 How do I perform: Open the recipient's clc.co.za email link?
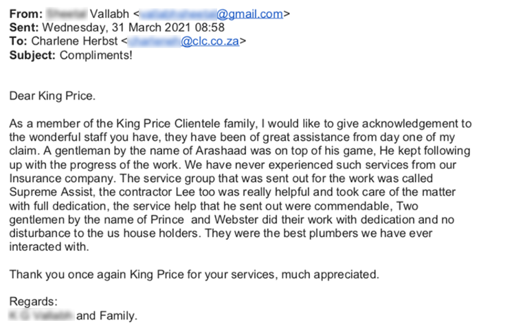tap(183, 41)
